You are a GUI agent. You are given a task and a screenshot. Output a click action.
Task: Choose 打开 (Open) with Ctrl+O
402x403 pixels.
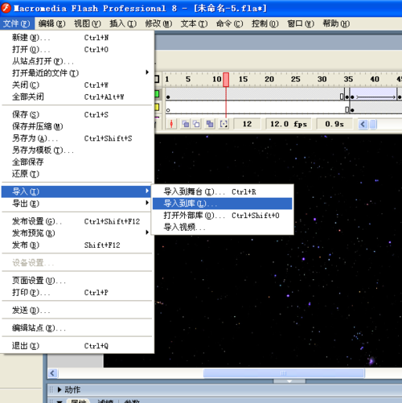[x=77, y=49]
